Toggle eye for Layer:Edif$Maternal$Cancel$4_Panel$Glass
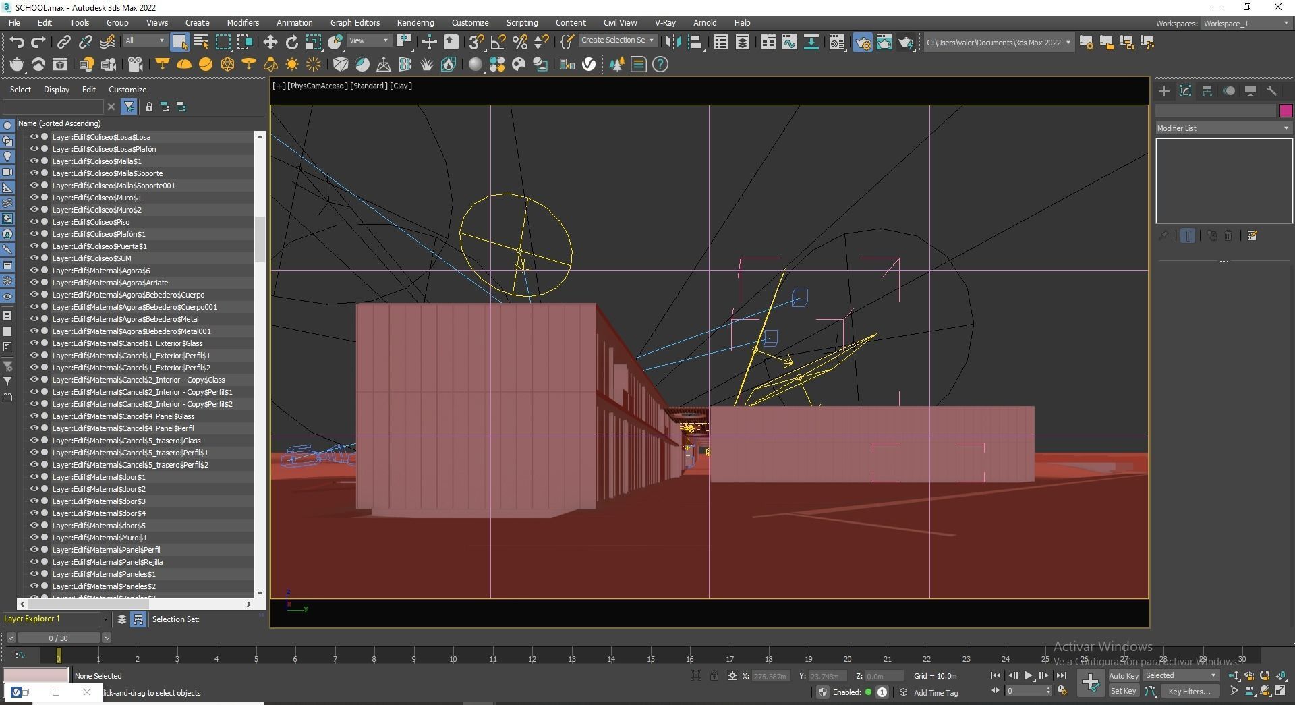The height and width of the screenshot is (705, 1295). pos(34,416)
